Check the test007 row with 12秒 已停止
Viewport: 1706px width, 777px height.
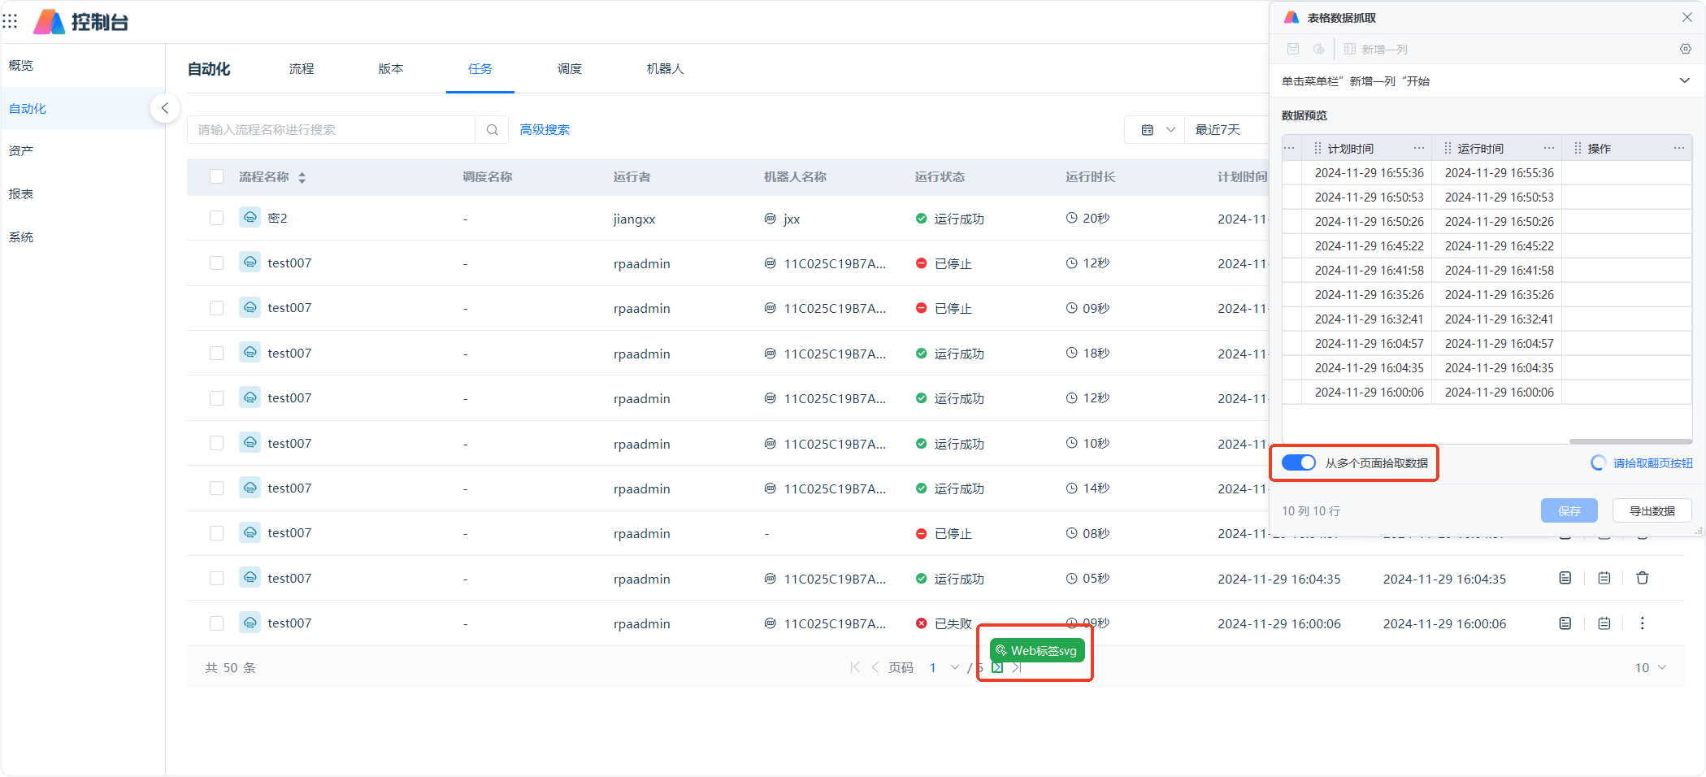(216, 263)
